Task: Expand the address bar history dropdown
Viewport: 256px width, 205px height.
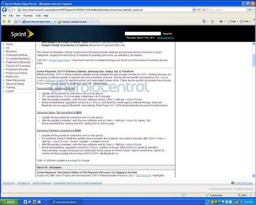Action: pos(194,10)
